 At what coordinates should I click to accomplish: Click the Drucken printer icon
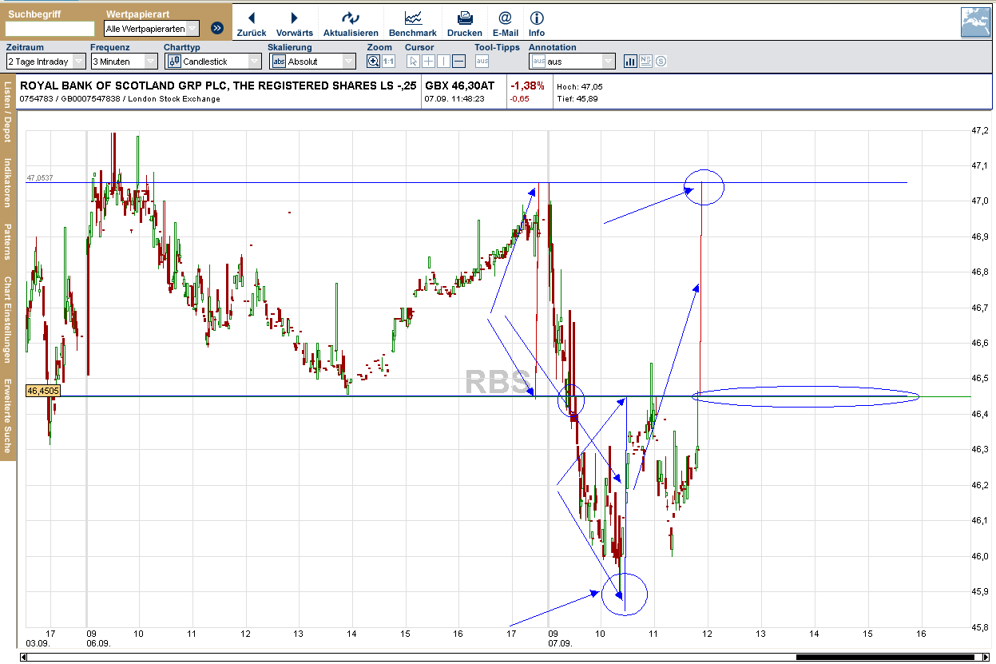465,16
